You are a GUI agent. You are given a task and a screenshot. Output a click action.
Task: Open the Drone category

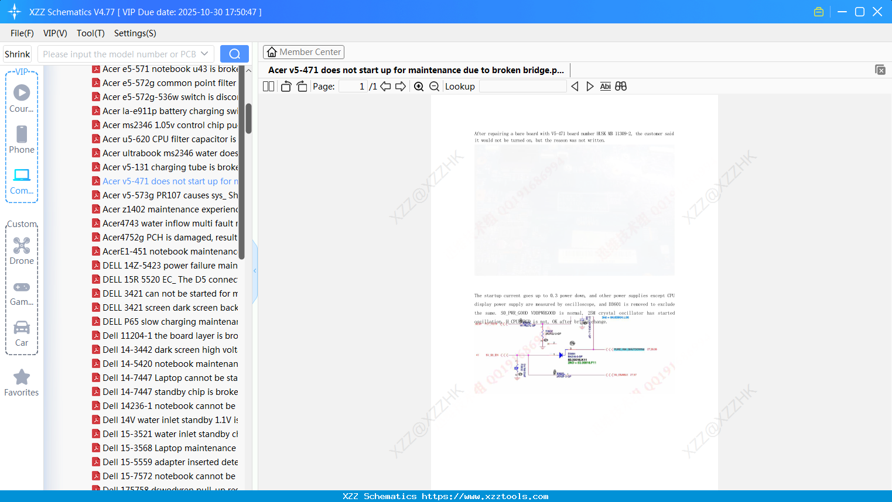(x=22, y=251)
